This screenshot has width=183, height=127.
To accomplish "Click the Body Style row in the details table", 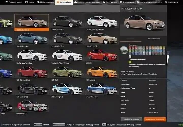I will point(143,100).
